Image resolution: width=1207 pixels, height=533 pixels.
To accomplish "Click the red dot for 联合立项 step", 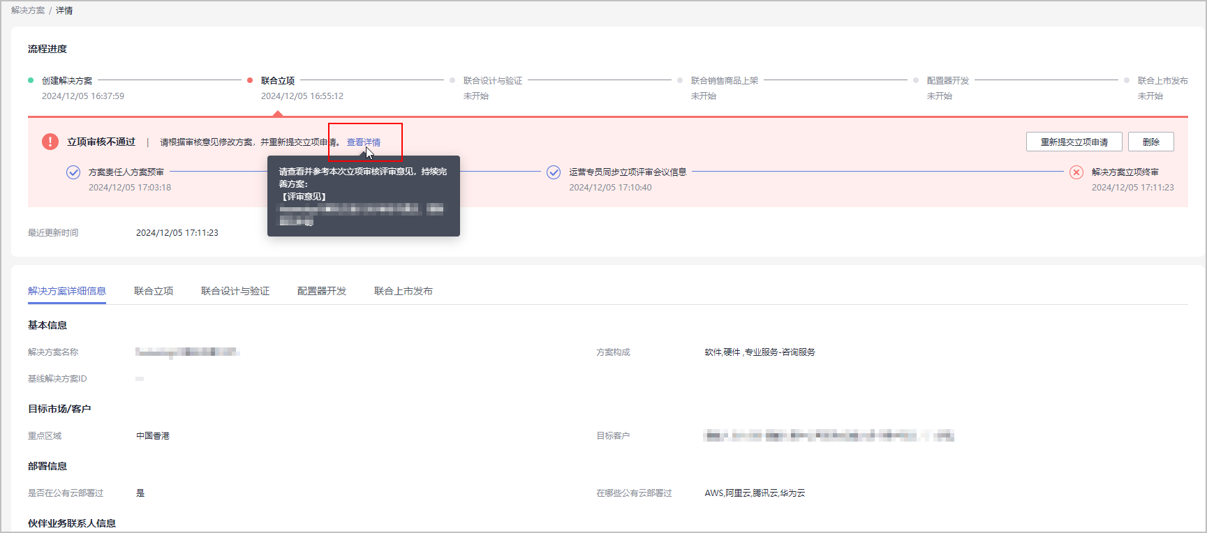I will point(250,80).
